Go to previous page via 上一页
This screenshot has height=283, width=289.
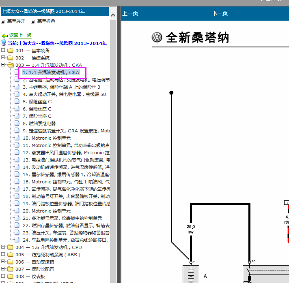coord(130,13)
